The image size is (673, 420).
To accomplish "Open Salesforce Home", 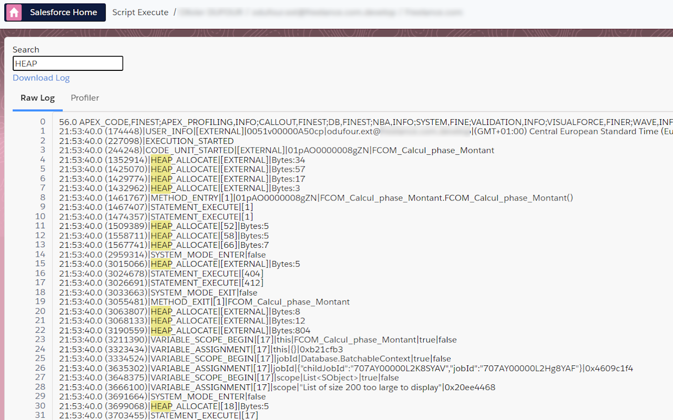I will coord(63,12).
